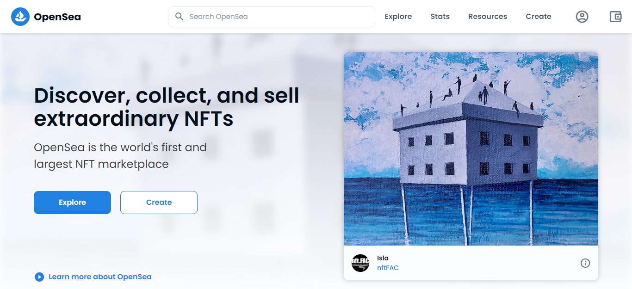
Task: Open the Stats menu
Action: click(440, 16)
